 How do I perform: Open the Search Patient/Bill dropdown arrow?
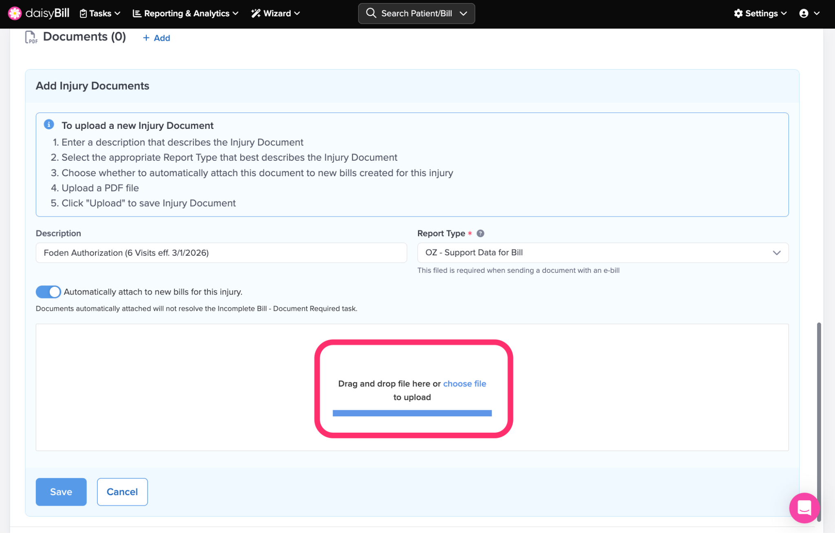pos(463,13)
